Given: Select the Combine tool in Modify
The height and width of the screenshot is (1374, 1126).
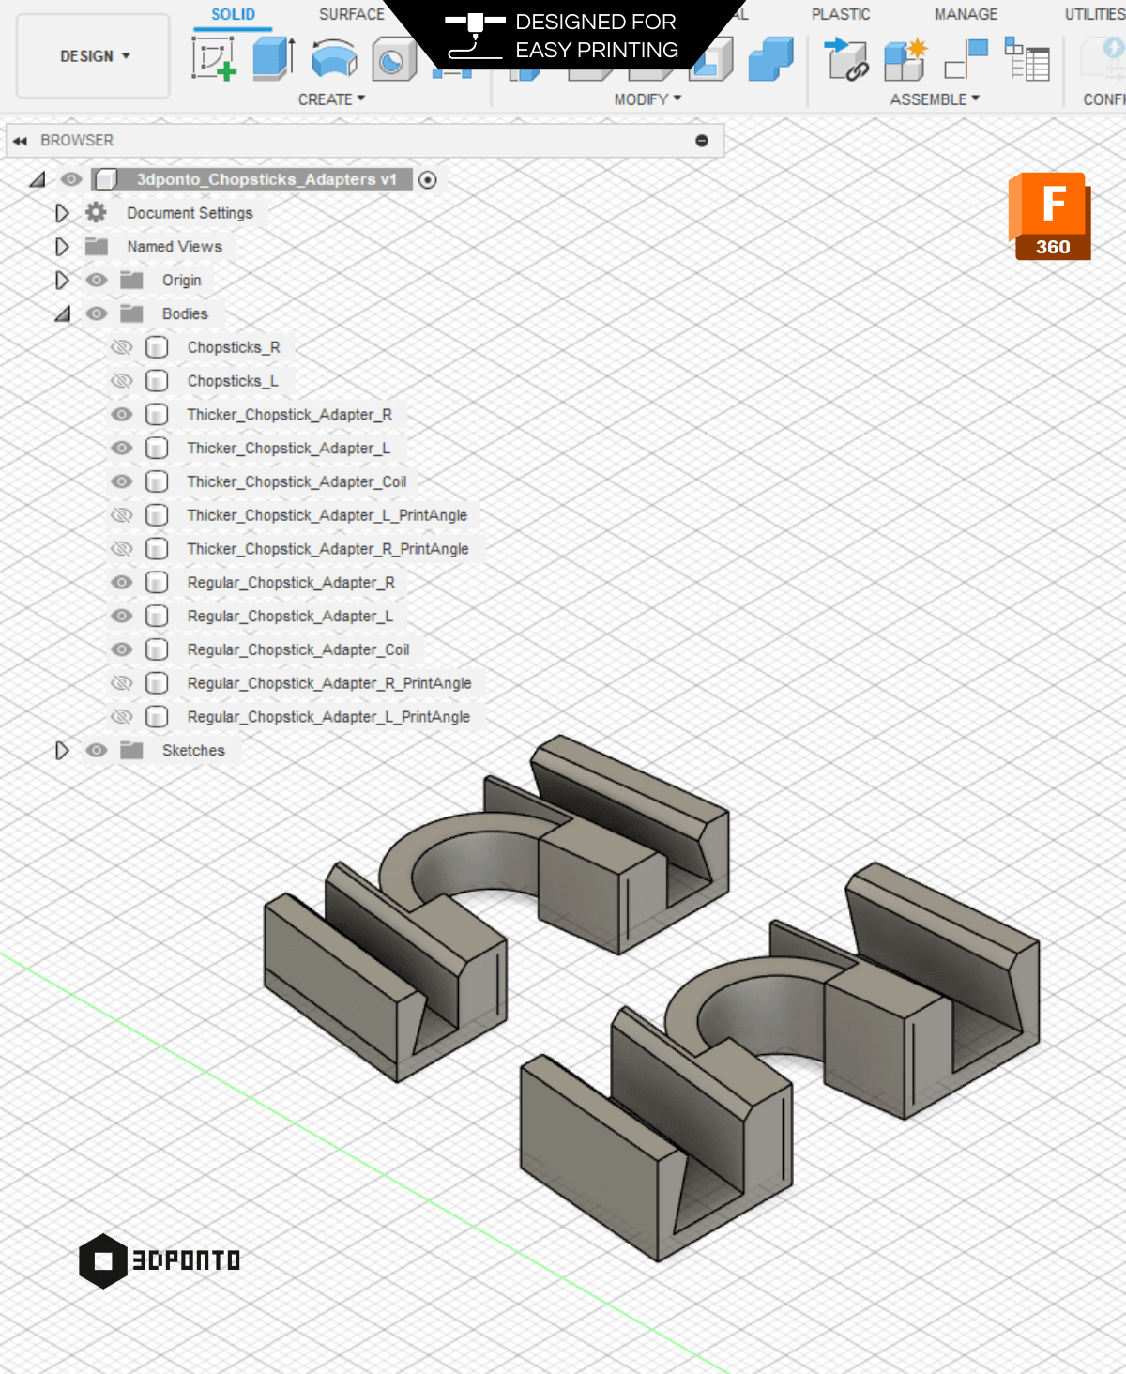Looking at the screenshot, I should click(771, 59).
